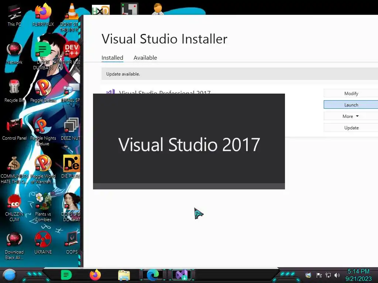Click the Launch button
The width and height of the screenshot is (378, 283).
click(351, 105)
